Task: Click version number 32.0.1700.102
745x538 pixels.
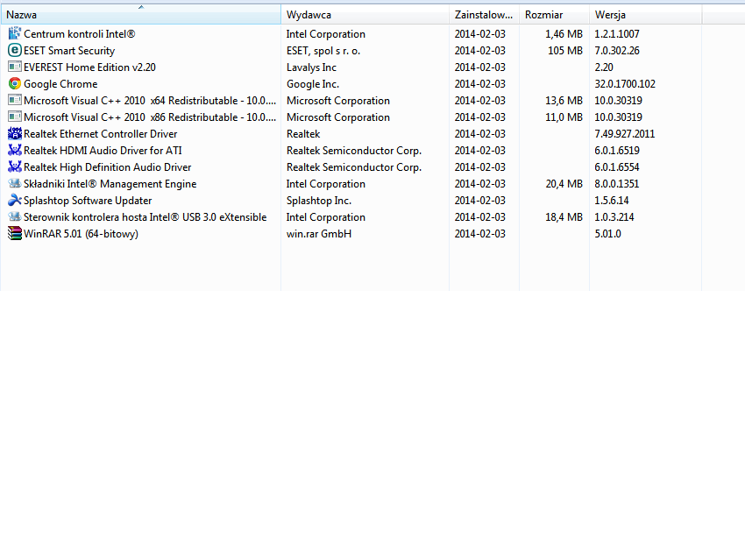Action: (x=625, y=84)
